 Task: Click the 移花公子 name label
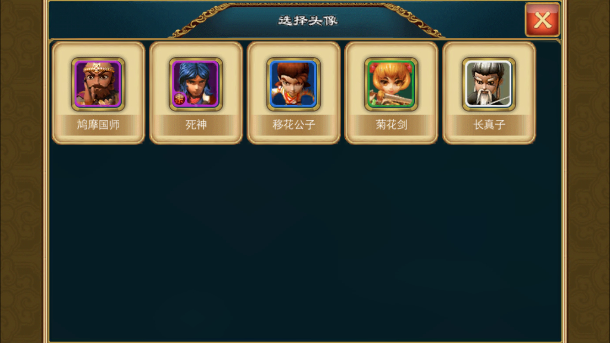pos(294,125)
